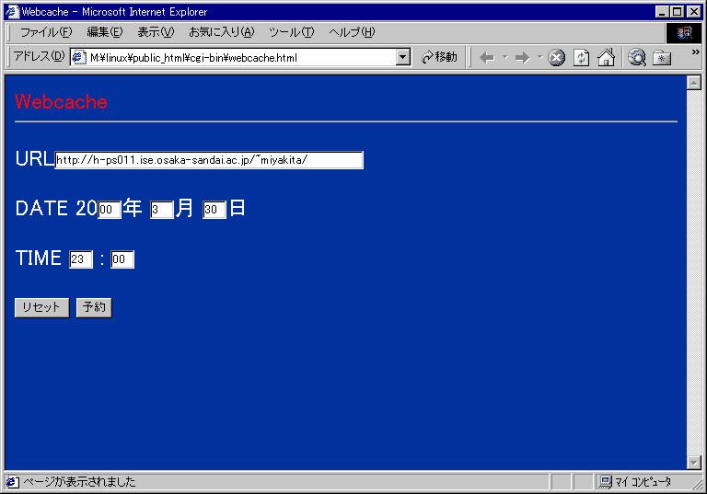Click the scrollbar up arrow
The image size is (707, 494).
(x=693, y=83)
